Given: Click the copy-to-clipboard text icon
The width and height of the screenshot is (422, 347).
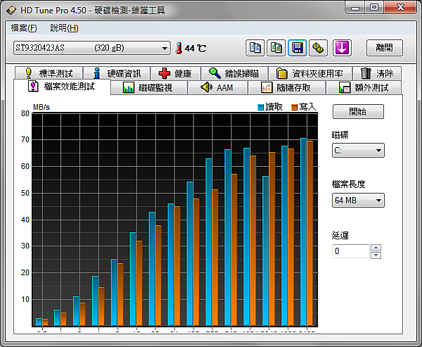Looking at the screenshot, I should 255,48.
